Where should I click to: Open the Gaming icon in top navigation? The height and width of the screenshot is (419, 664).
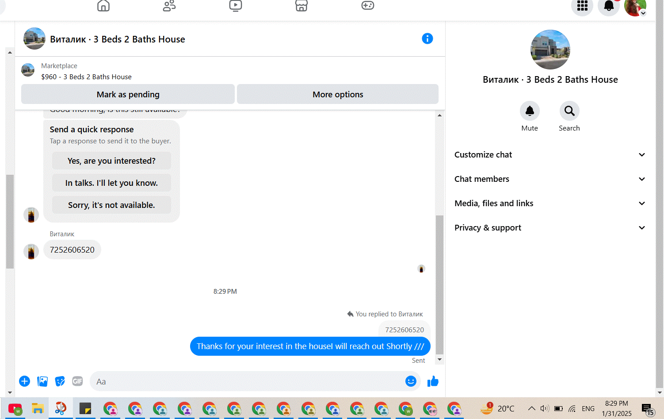coord(368,5)
